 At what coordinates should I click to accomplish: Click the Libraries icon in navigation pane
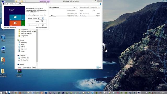[18, 40]
